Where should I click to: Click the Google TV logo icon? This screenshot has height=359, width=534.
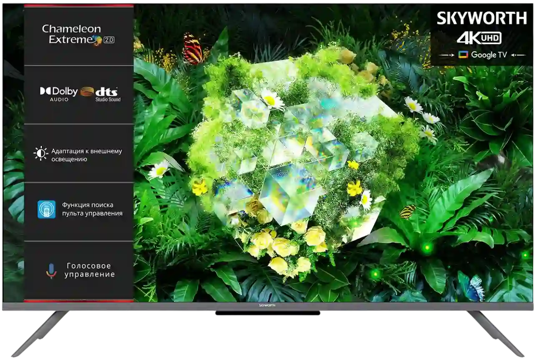tap(463, 55)
